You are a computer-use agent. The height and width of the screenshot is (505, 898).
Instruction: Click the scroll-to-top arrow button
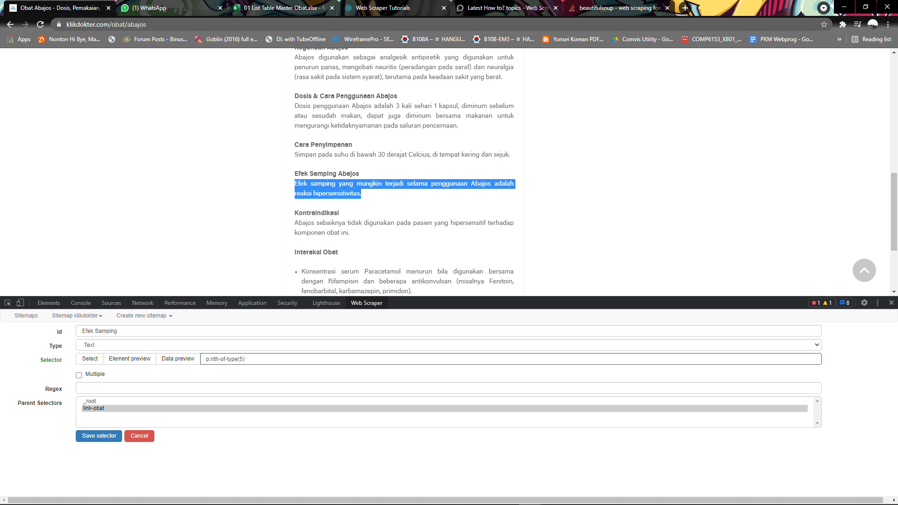click(864, 270)
